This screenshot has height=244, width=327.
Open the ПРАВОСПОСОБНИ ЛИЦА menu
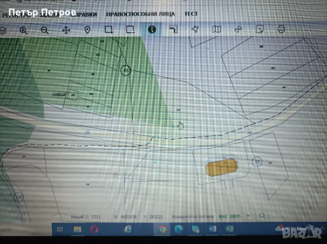pos(140,14)
